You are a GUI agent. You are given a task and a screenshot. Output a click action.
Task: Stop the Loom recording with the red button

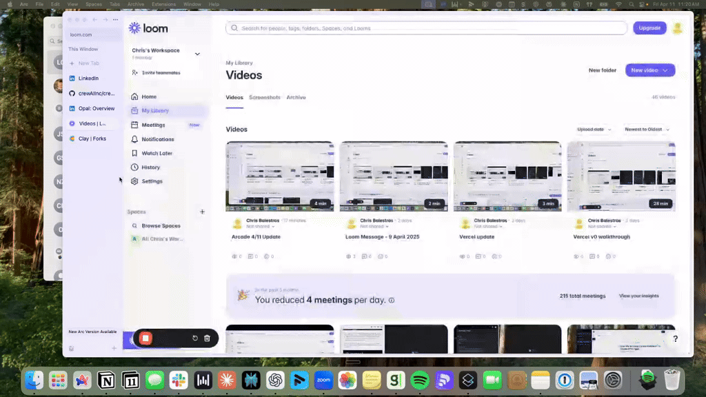145,338
